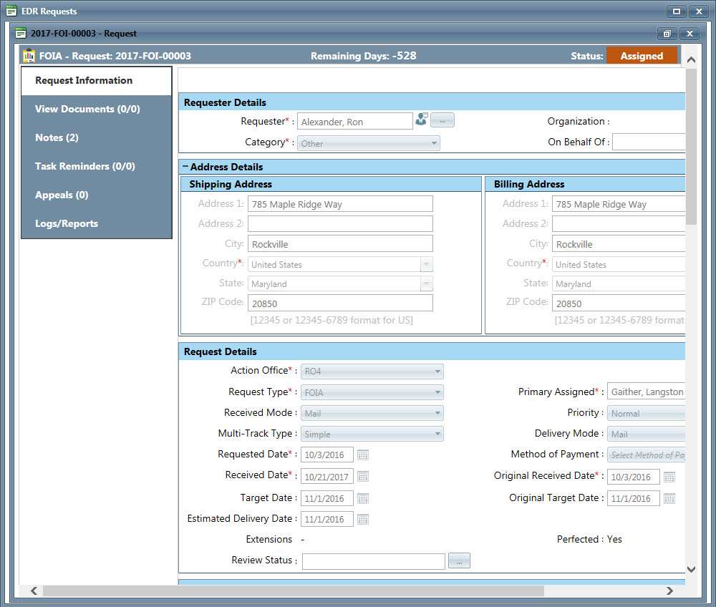Open calendar for Estimated Delivery Date

(363, 520)
